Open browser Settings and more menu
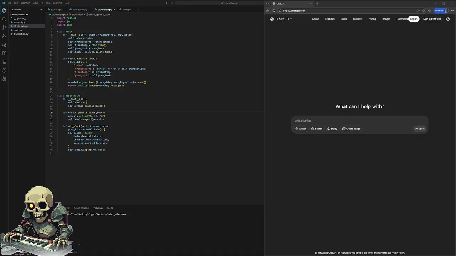 (452, 11)
